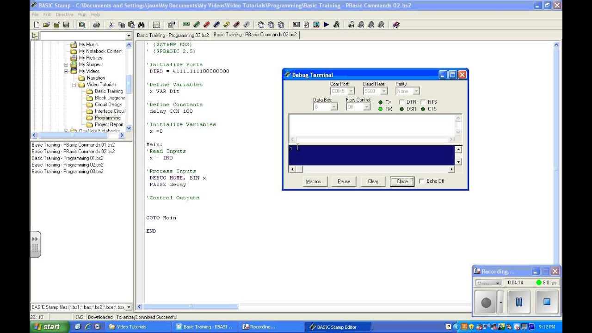Select PBasic Commands 01.bs2 in file list
Viewport: 592px width, 333px height.
click(x=73, y=145)
